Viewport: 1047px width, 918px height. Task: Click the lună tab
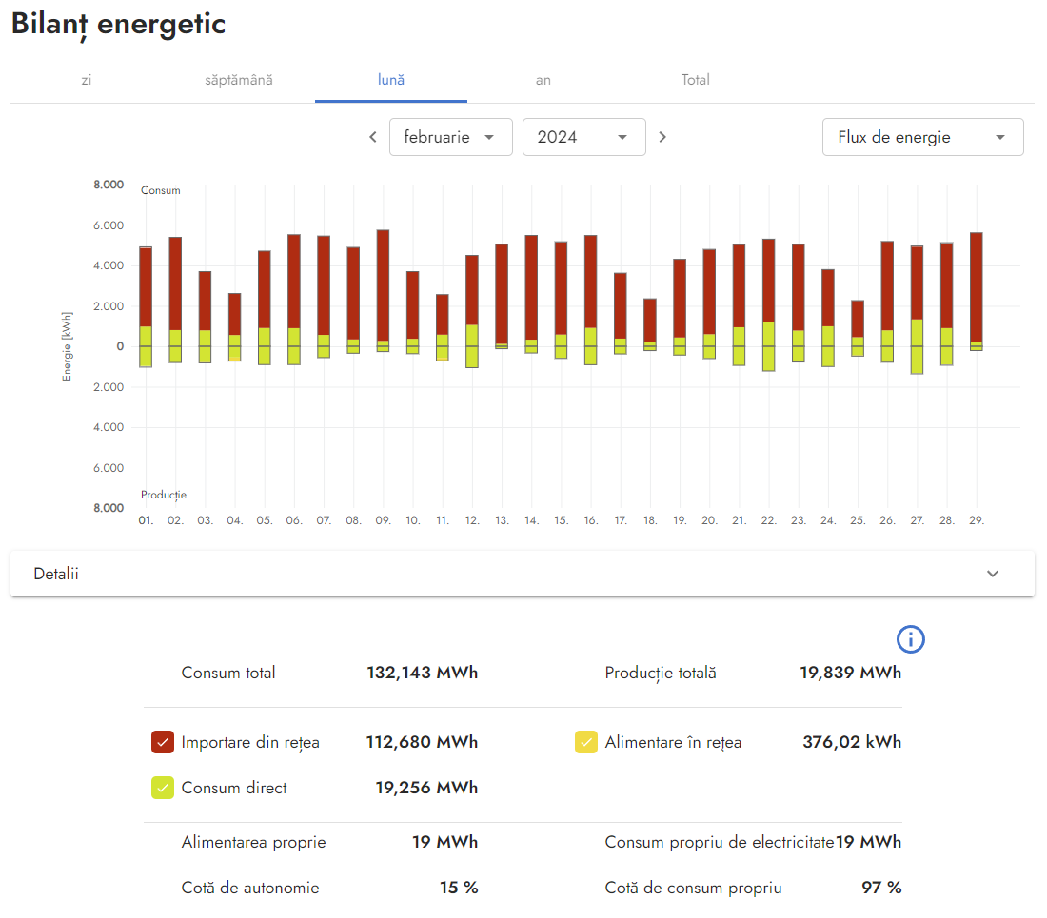(x=391, y=80)
